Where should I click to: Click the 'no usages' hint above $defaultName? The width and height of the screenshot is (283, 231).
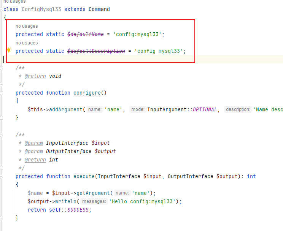[x=27, y=26]
